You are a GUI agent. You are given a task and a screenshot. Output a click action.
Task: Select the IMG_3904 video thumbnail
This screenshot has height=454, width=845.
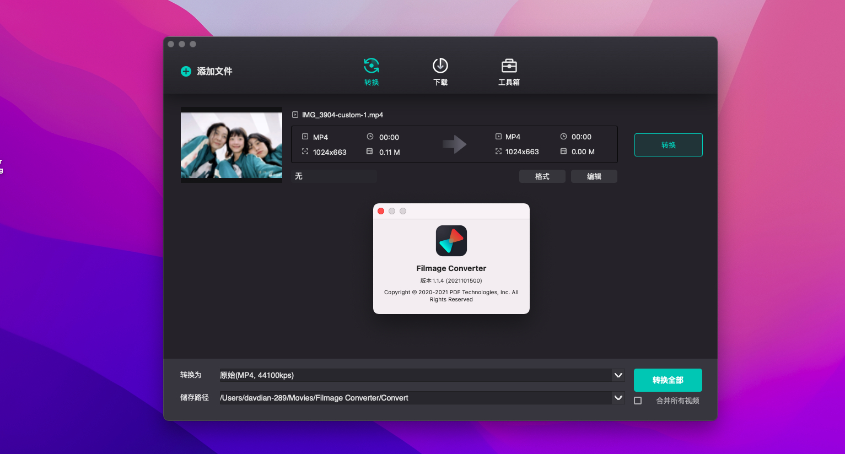(232, 145)
